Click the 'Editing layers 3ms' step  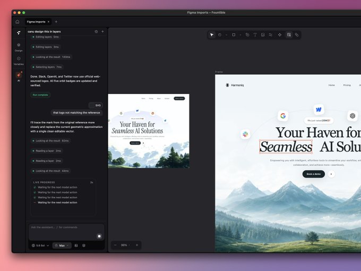[x=46, y=47]
